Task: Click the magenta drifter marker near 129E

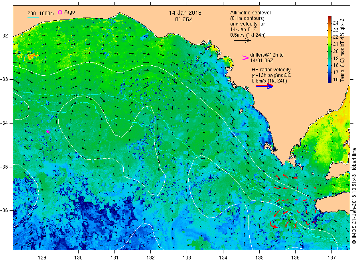Action: coord(48,131)
